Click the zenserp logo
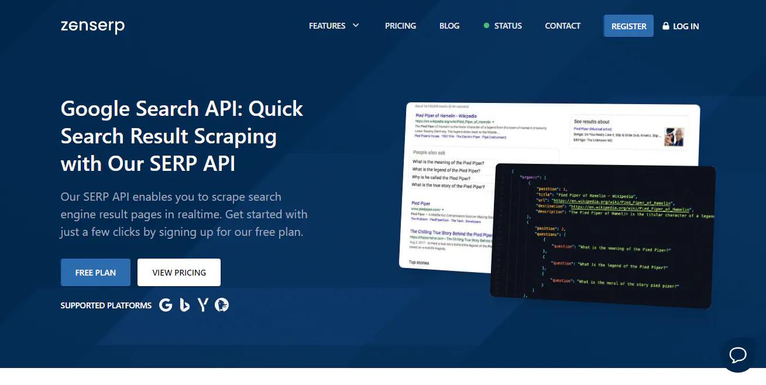The image size is (766, 385). coord(92,26)
